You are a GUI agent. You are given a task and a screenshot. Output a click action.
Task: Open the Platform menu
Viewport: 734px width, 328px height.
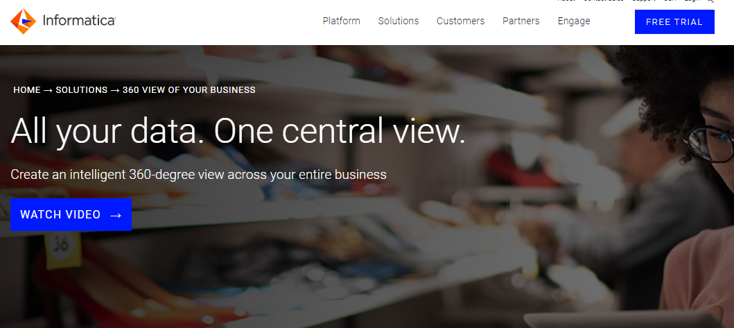click(341, 21)
